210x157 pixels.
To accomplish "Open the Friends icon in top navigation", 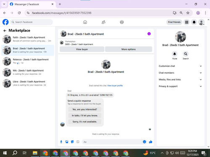I will 103,22.
